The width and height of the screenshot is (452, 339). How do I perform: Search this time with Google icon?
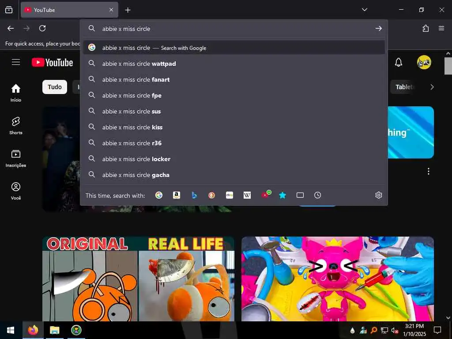click(x=159, y=195)
